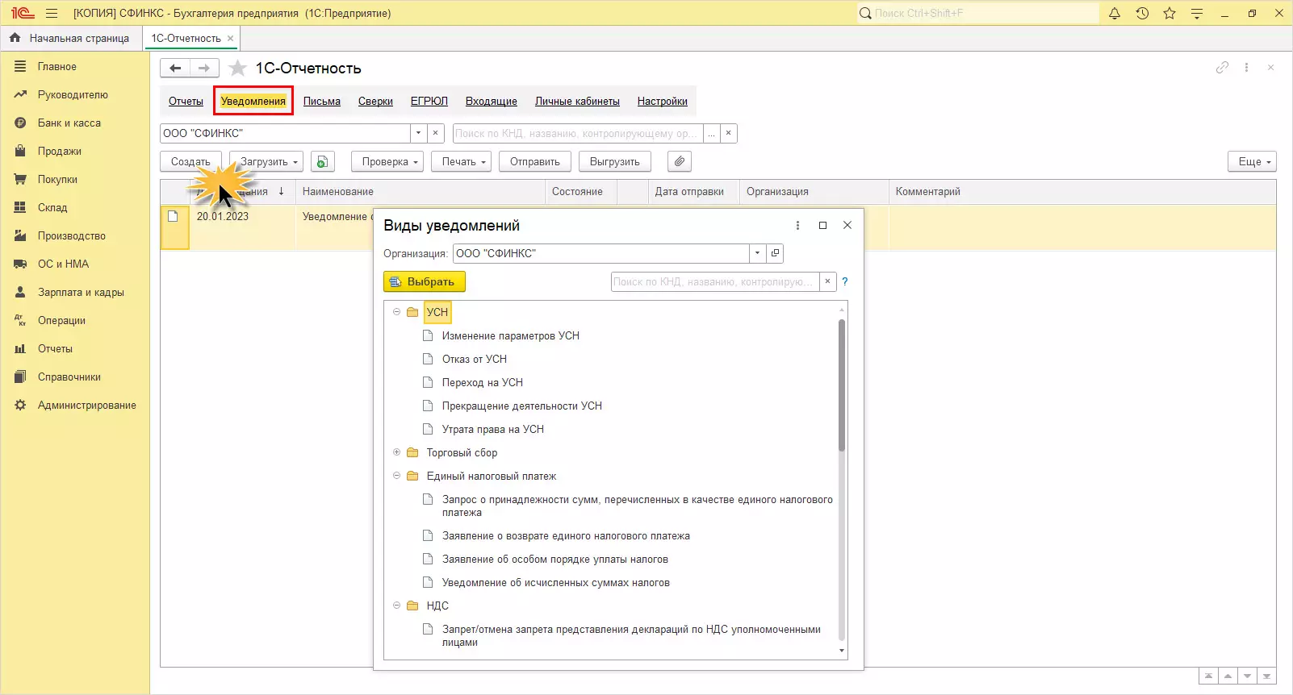Switch to the Настройки tab
This screenshot has height=695, width=1293.
coord(663,102)
